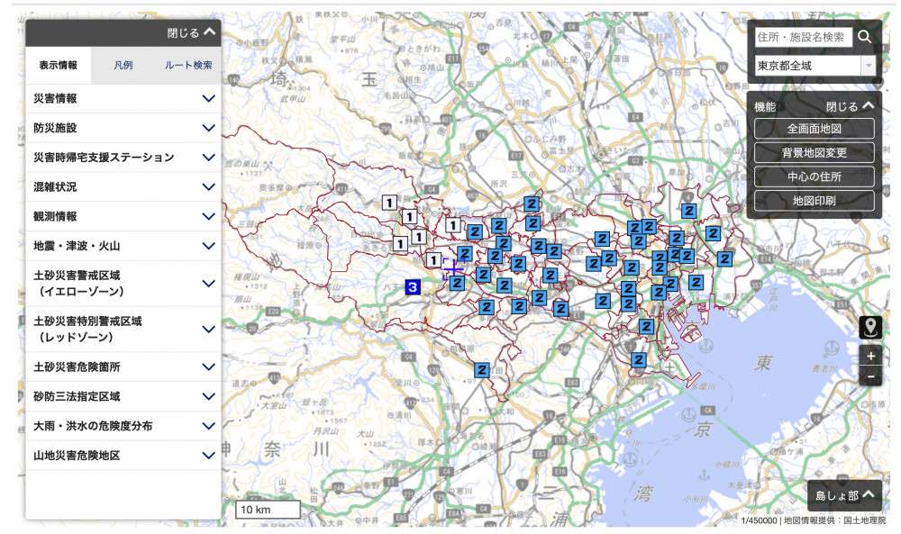Screen dimensions: 901x534
Task: Expand 土砂災害警戒区域（イエローゾーン） section
Action: point(123,283)
